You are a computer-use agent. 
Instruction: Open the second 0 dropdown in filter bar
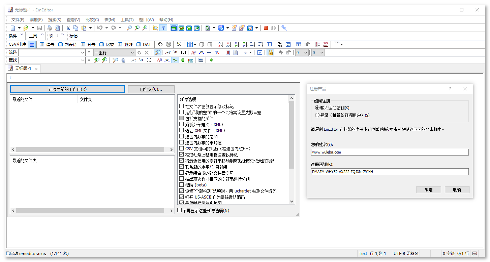point(318,52)
